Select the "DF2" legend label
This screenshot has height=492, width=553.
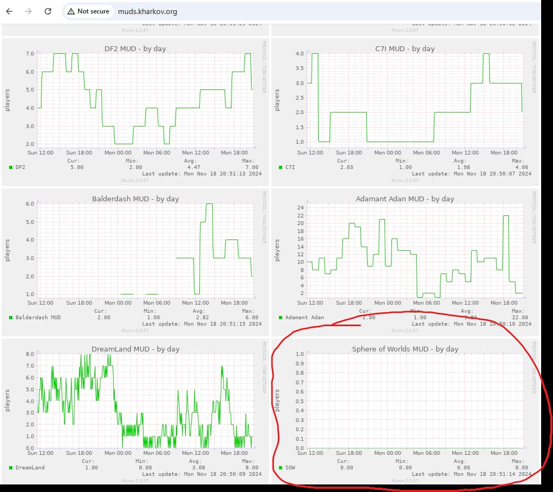[20, 167]
